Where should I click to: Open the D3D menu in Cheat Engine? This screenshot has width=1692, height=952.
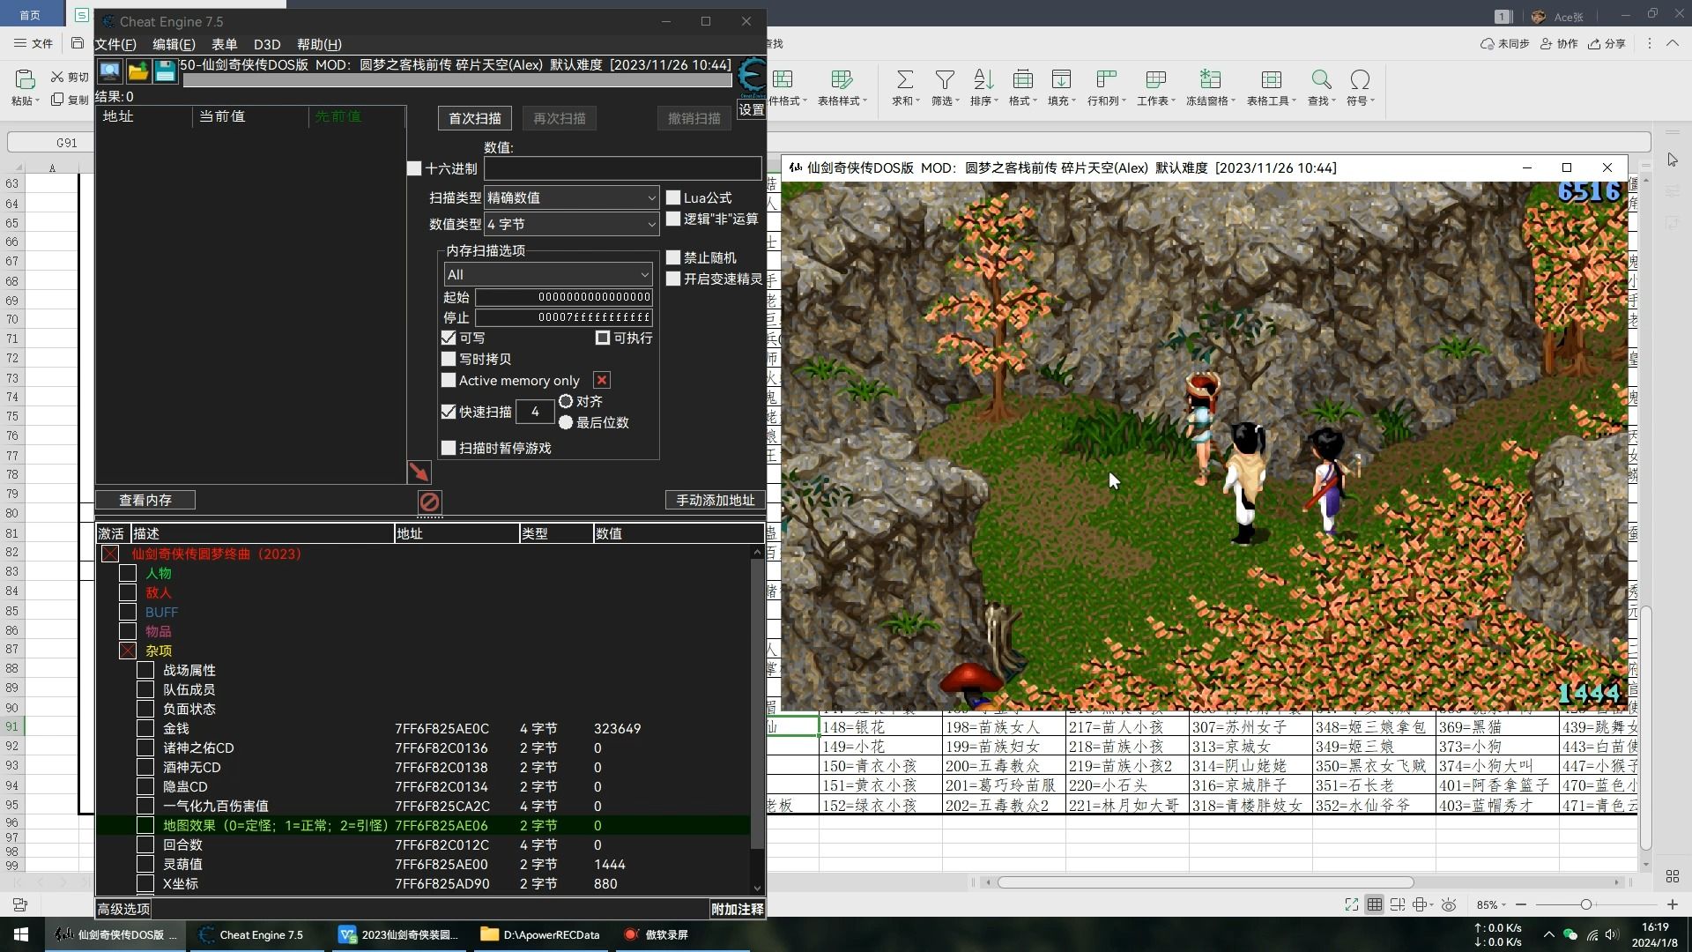tap(267, 44)
